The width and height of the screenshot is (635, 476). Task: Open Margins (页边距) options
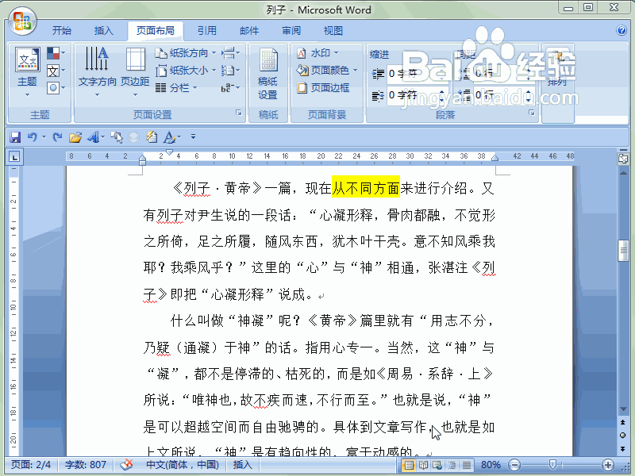135,71
